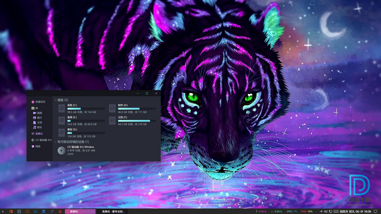Launch Illustrator from the taskbar
The image size is (381, 214).
(x=28, y=211)
